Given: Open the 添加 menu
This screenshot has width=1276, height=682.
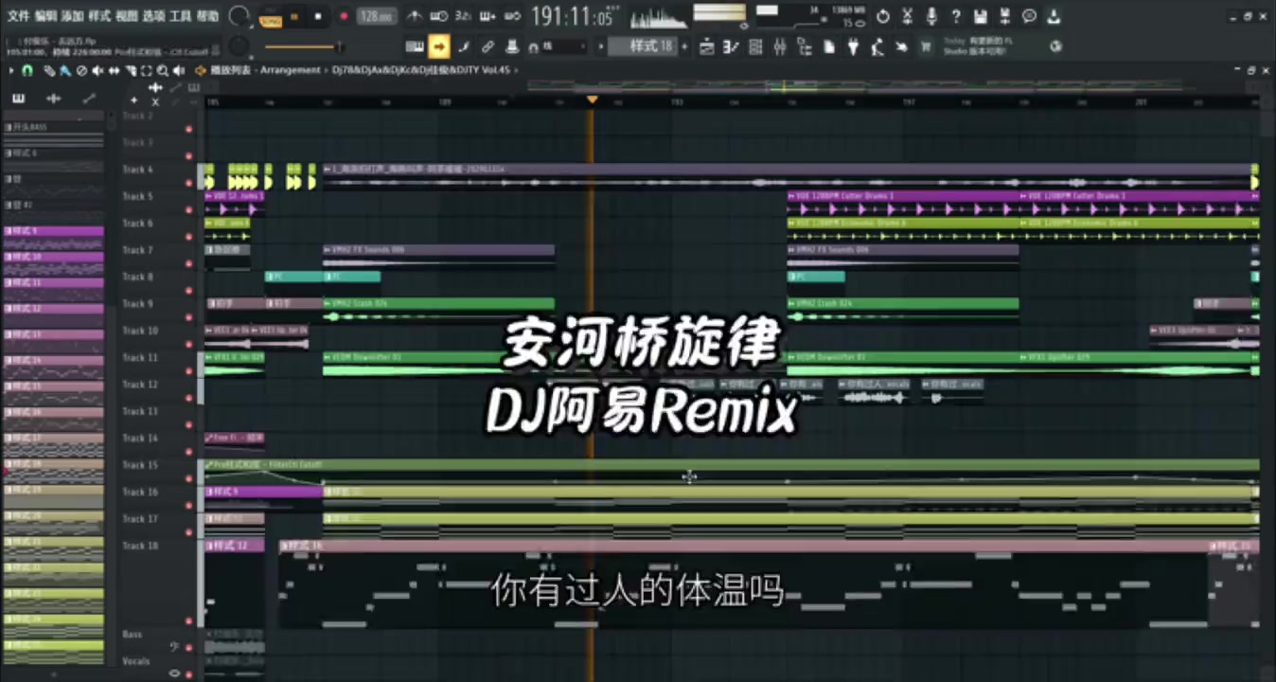Looking at the screenshot, I should click(72, 16).
